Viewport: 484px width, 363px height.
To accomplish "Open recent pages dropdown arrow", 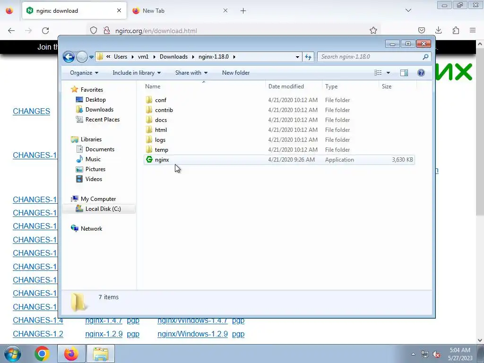I will 91,57.
